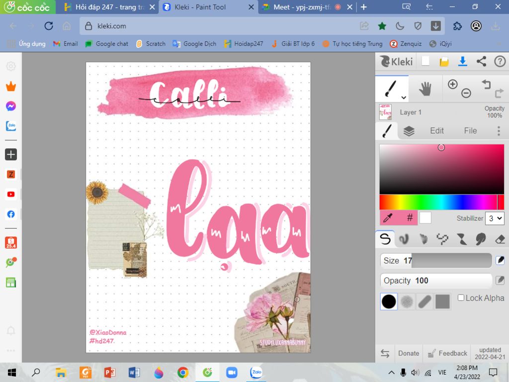Enable the Lock Alpha checkbox
This screenshot has height=382, width=509.
click(x=461, y=298)
